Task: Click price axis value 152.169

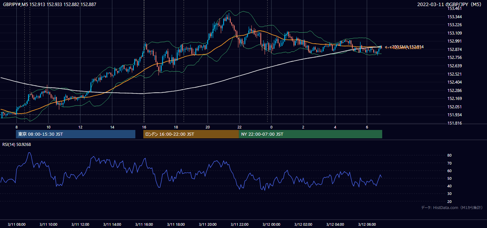Action: 455,98
